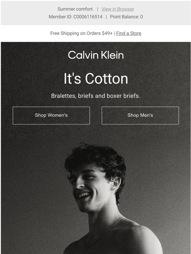Select the Member ID C0006116514 text
191x254 pixels.
click(76, 17)
